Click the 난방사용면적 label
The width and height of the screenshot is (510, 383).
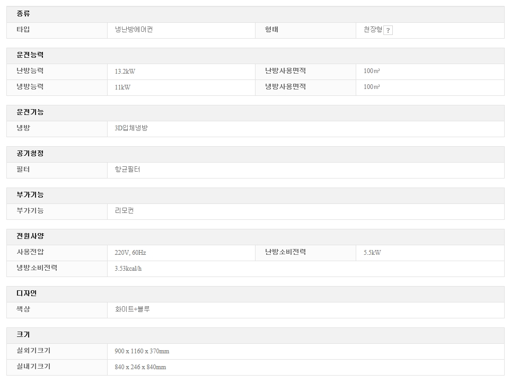point(285,71)
